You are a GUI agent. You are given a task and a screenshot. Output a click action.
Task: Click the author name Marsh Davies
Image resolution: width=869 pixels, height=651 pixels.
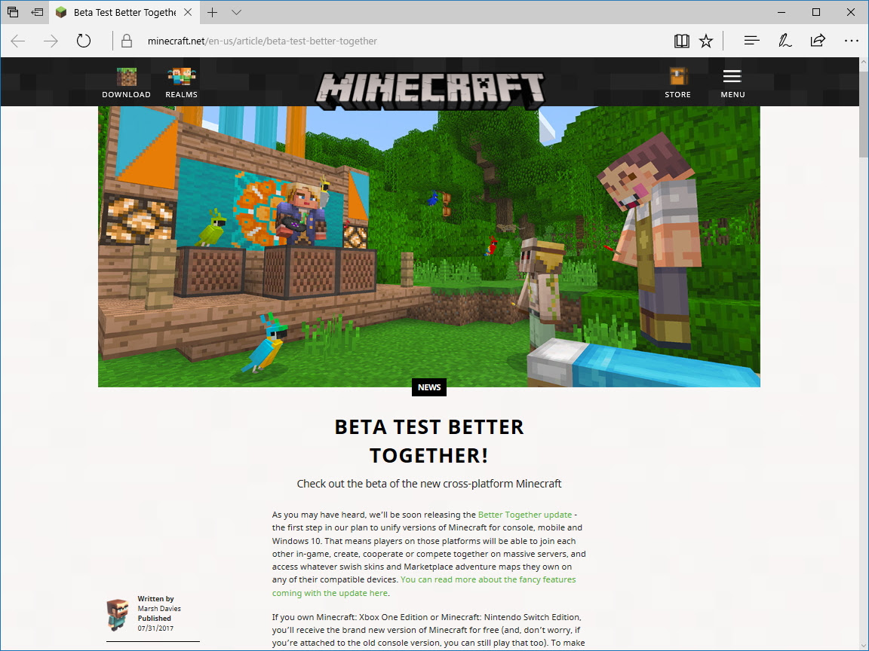159,608
